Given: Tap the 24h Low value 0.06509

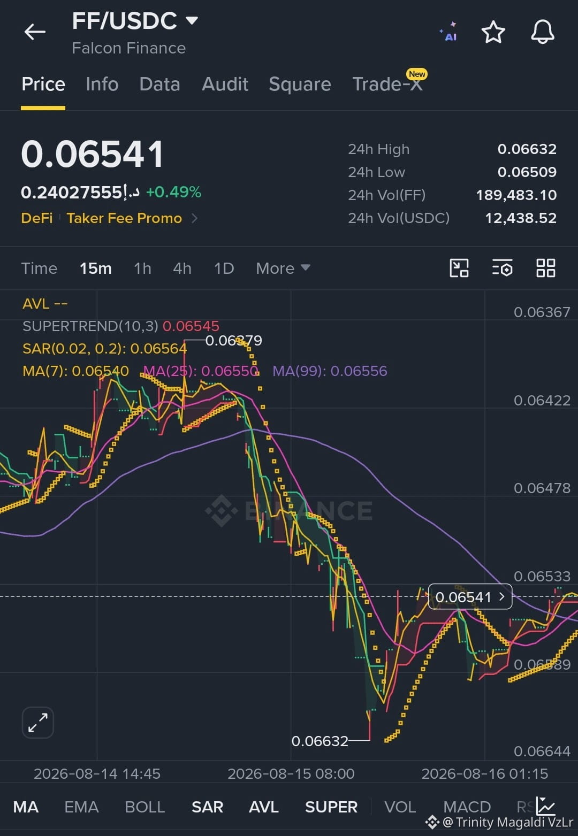Looking at the screenshot, I should pyautogui.click(x=527, y=172).
